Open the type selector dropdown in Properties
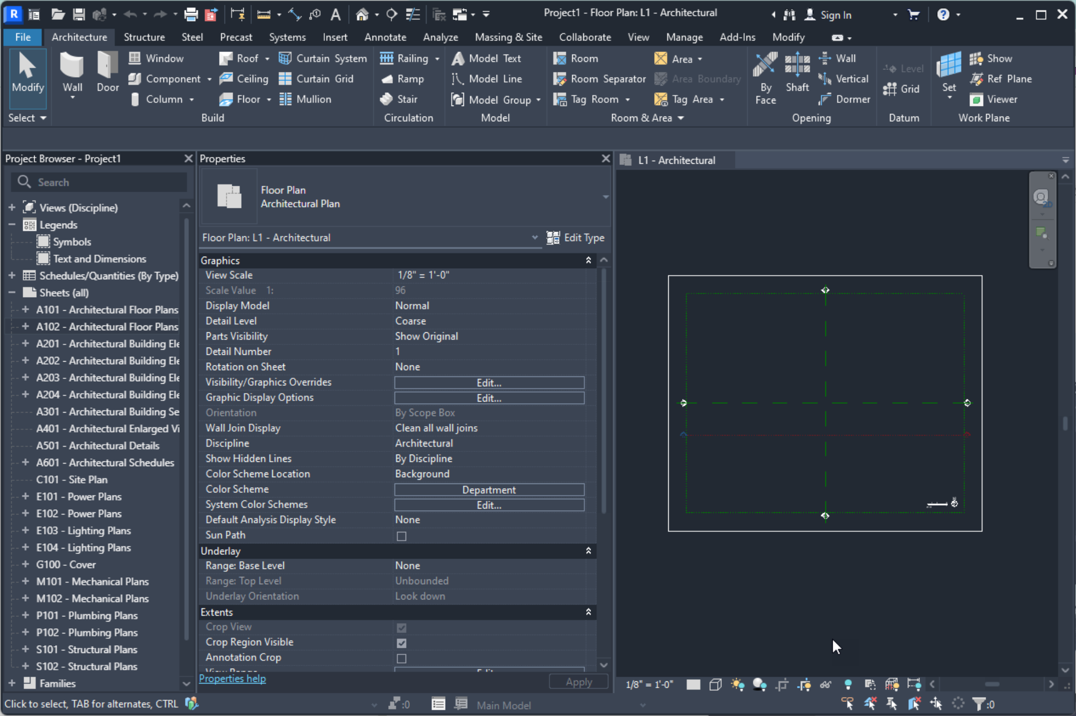This screenshot has width=1076, height=716. click(x=534, y=237)
